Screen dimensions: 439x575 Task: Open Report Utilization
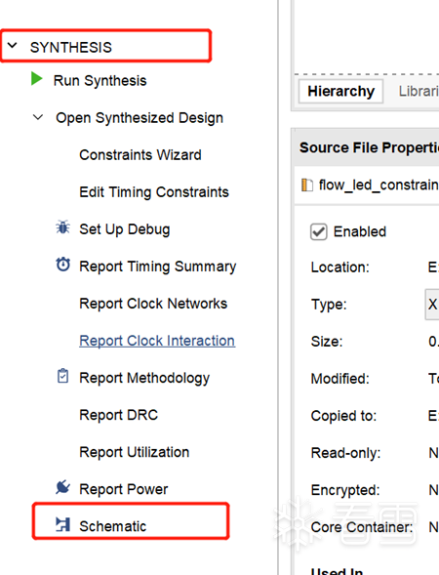(x=134, y=452)
